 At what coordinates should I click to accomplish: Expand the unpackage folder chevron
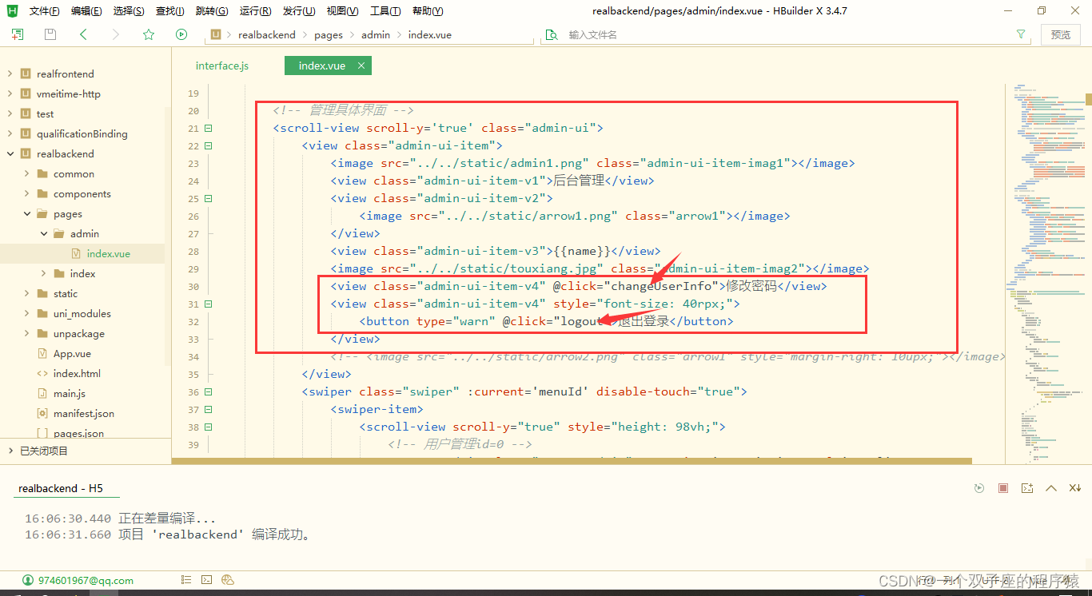(26, 333)
